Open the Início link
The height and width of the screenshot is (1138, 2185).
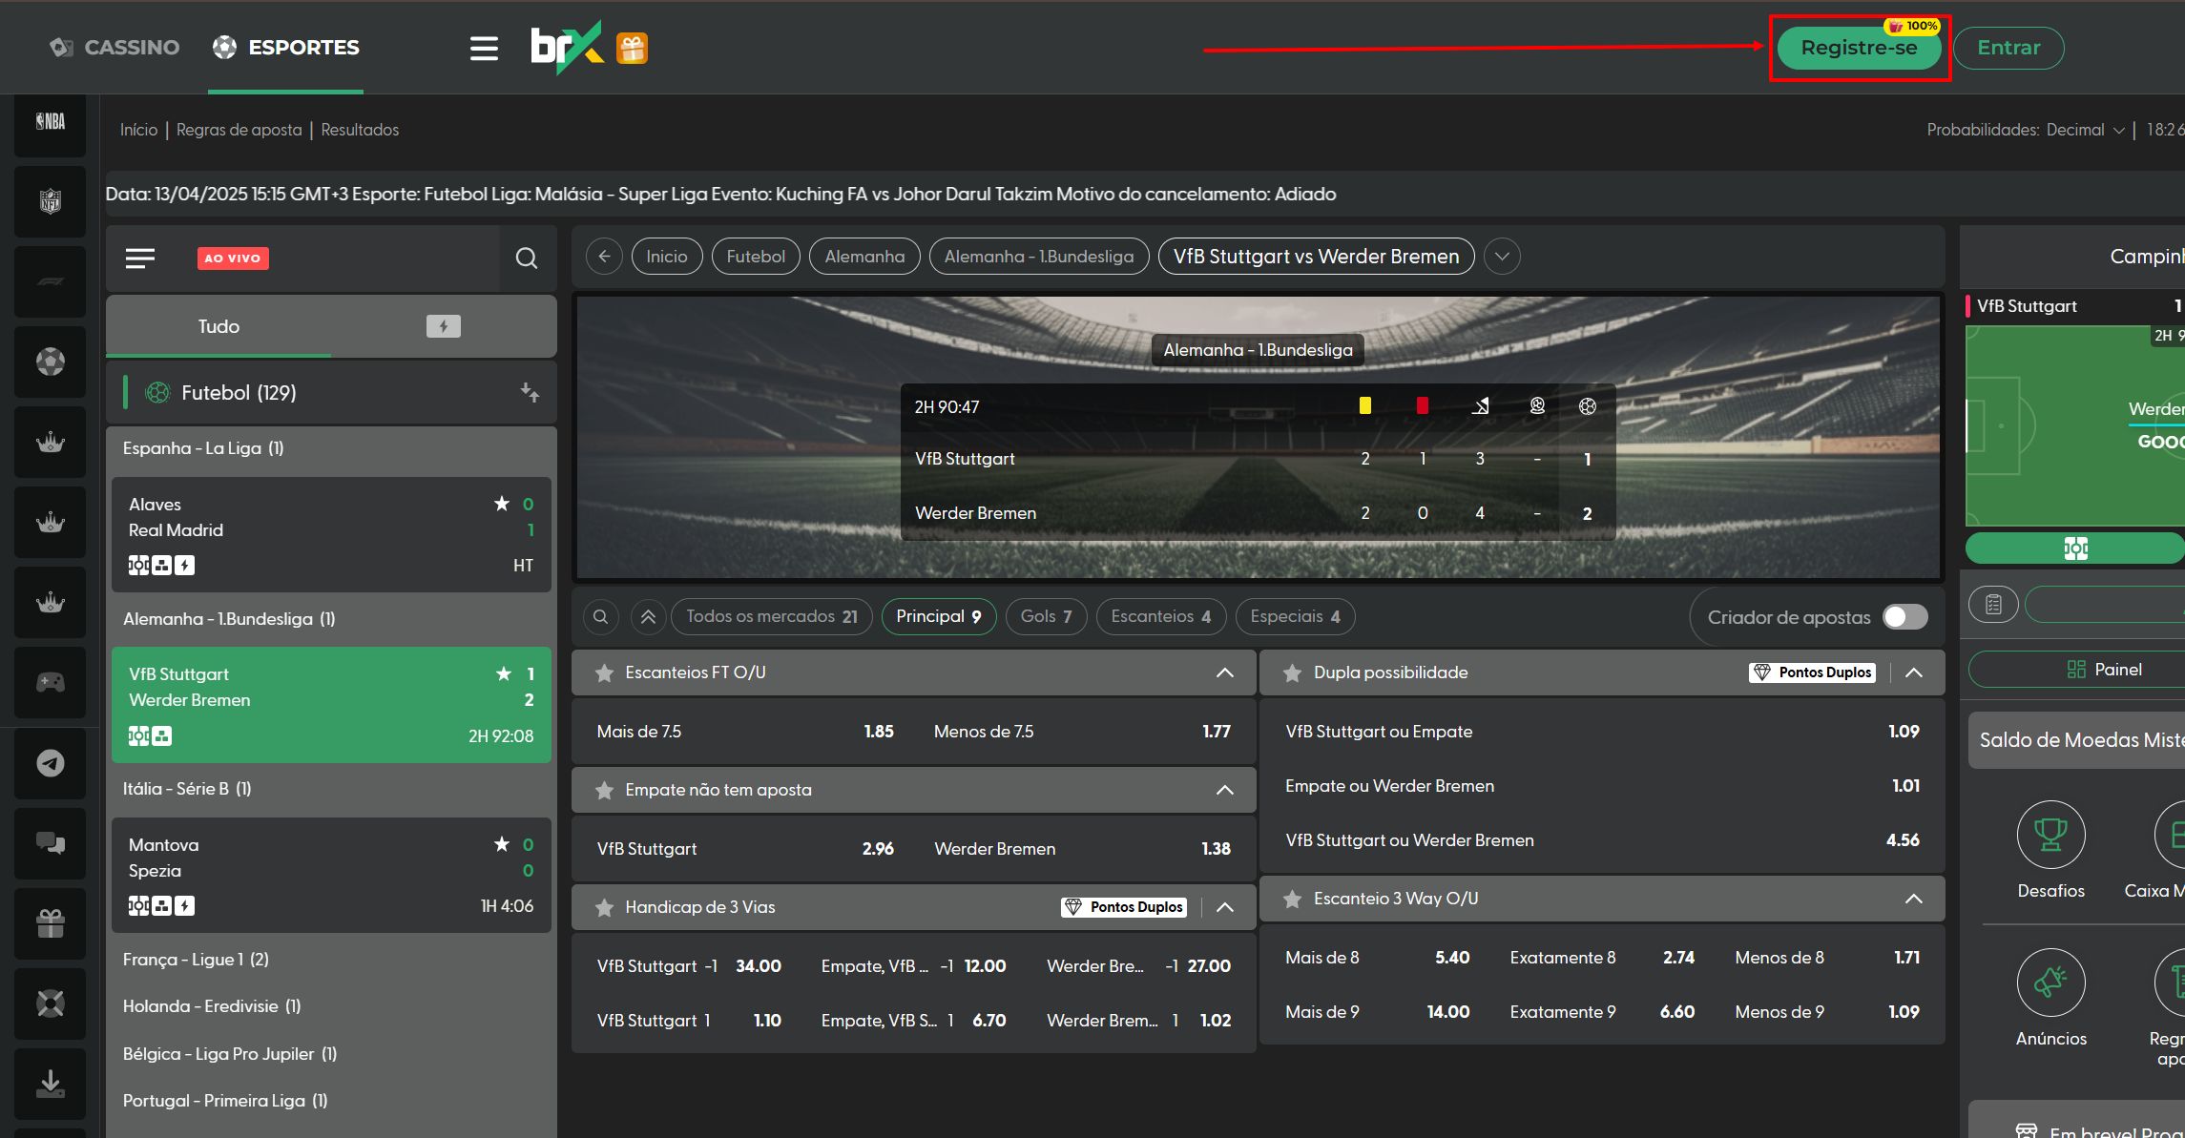pos(138,130)
